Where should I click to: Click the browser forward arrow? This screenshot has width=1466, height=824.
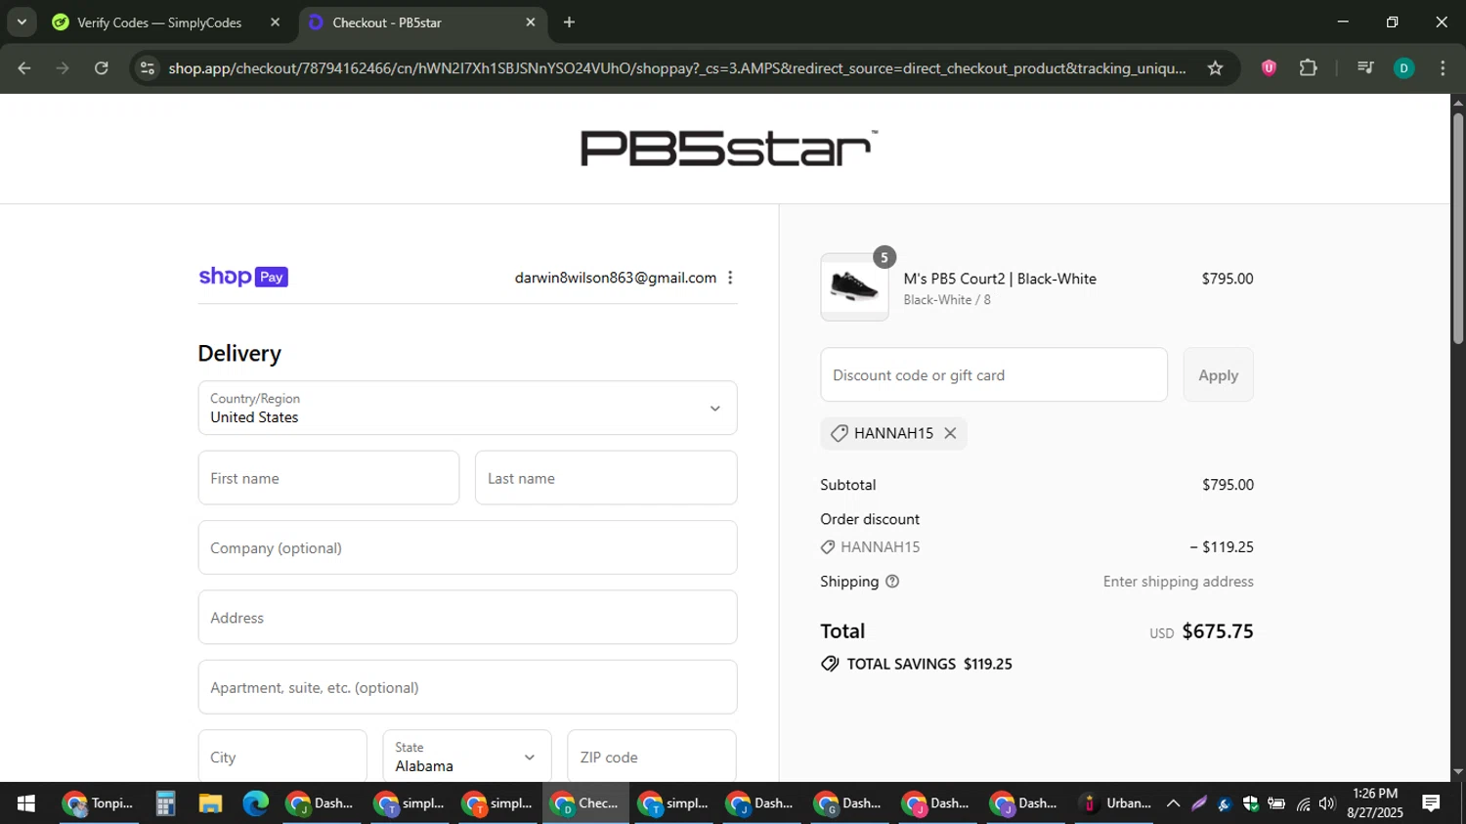coord(63,68)
